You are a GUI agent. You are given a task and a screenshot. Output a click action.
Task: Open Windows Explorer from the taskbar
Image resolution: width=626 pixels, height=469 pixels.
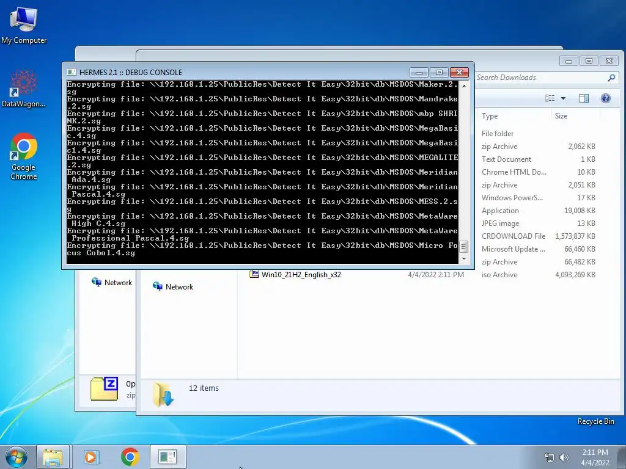click(53, 457)
